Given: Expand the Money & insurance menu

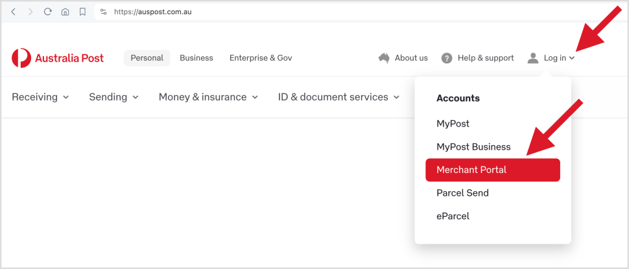Looking at the screenshot, I should point(208,97).
